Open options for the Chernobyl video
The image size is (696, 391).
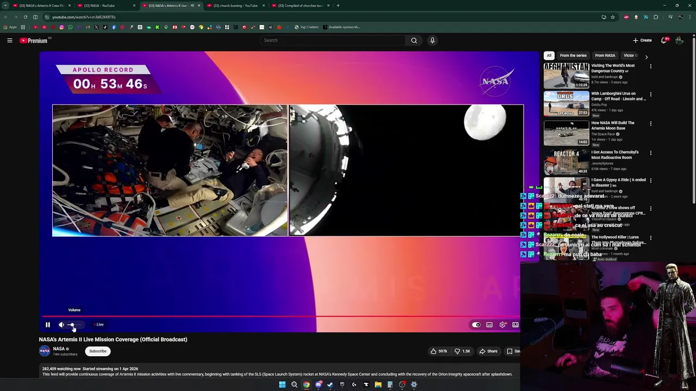point(651,153)
